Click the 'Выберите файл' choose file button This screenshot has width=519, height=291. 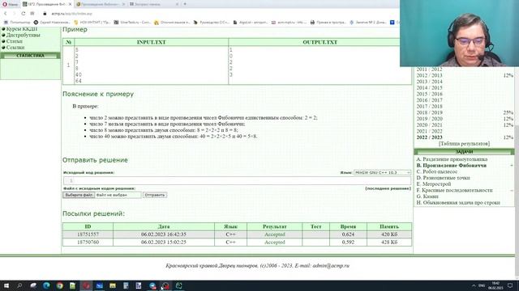tap(79, 195)
